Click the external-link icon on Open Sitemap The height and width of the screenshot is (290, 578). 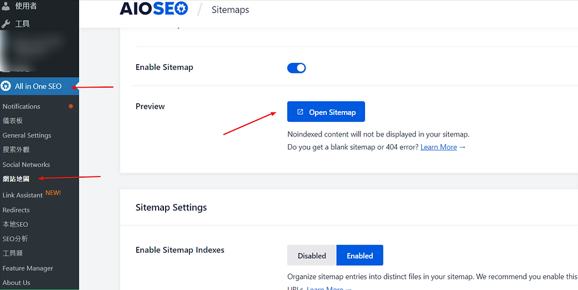pyautogui.click(x=300, y=112)
